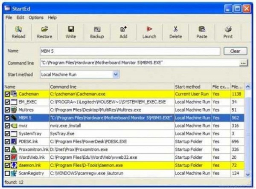Open the Start method dropdown
The image size is (256, 189).
click(116, 74)
